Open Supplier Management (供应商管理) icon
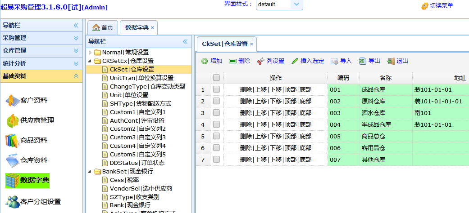The width and height of the screenshot is (469, 213). (x=12, y=120)
